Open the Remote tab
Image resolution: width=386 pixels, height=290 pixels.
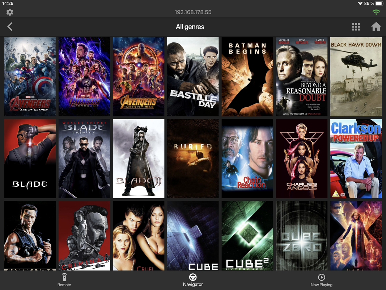point(64,280)
